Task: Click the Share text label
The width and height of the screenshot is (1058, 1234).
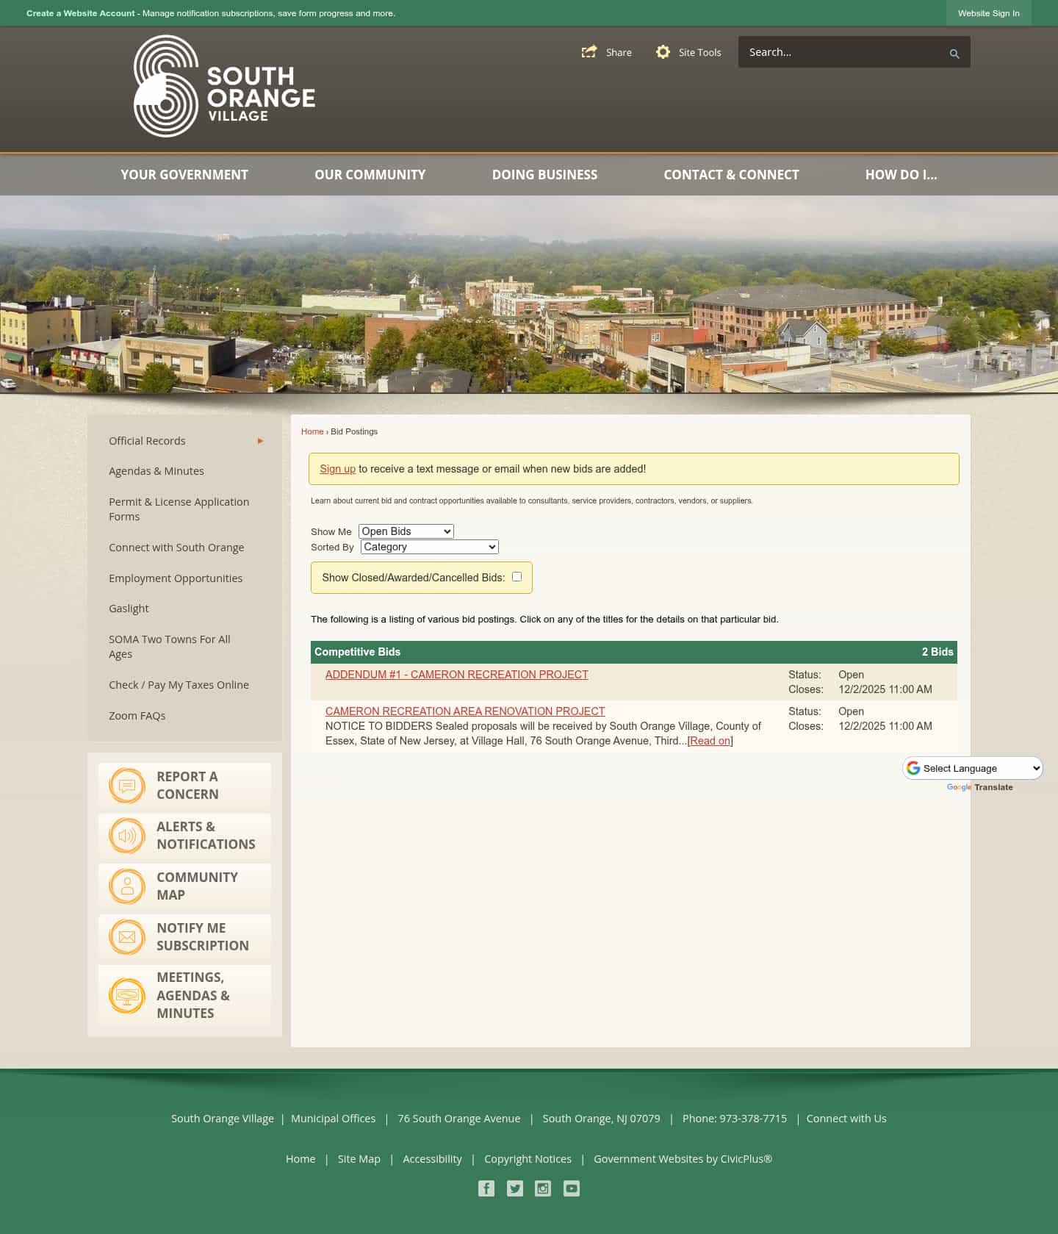Action: [619, 53]
